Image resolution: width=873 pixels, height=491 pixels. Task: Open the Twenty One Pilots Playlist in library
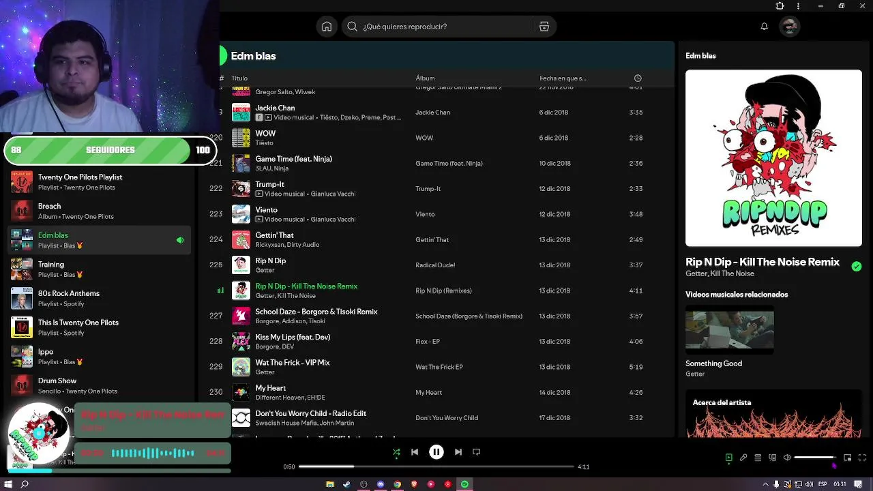point(99,182)
